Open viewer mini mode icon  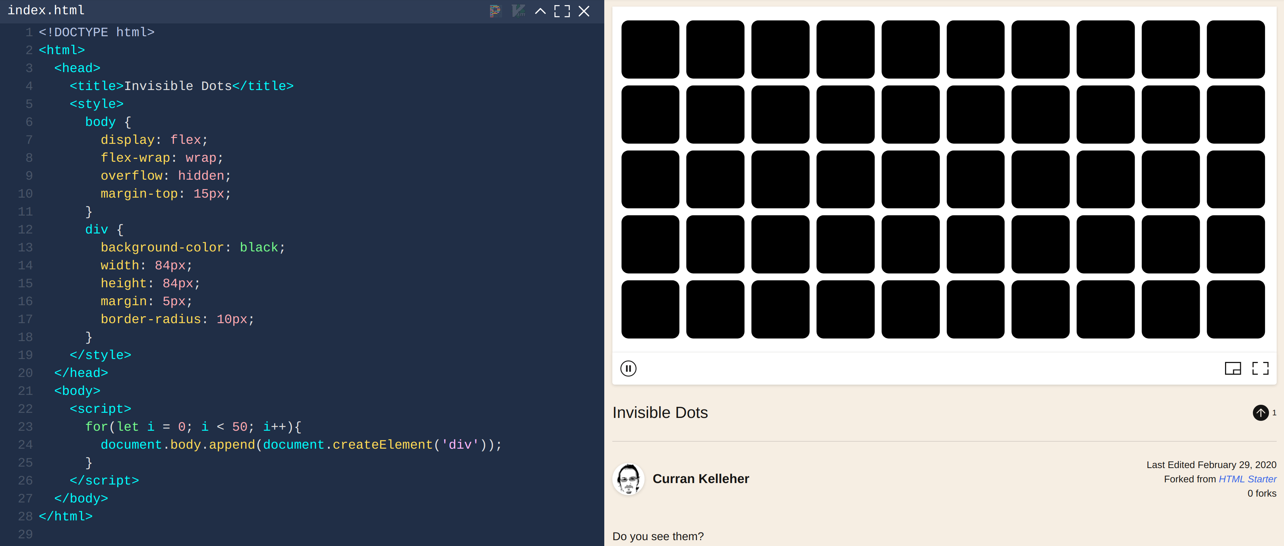1233,368
